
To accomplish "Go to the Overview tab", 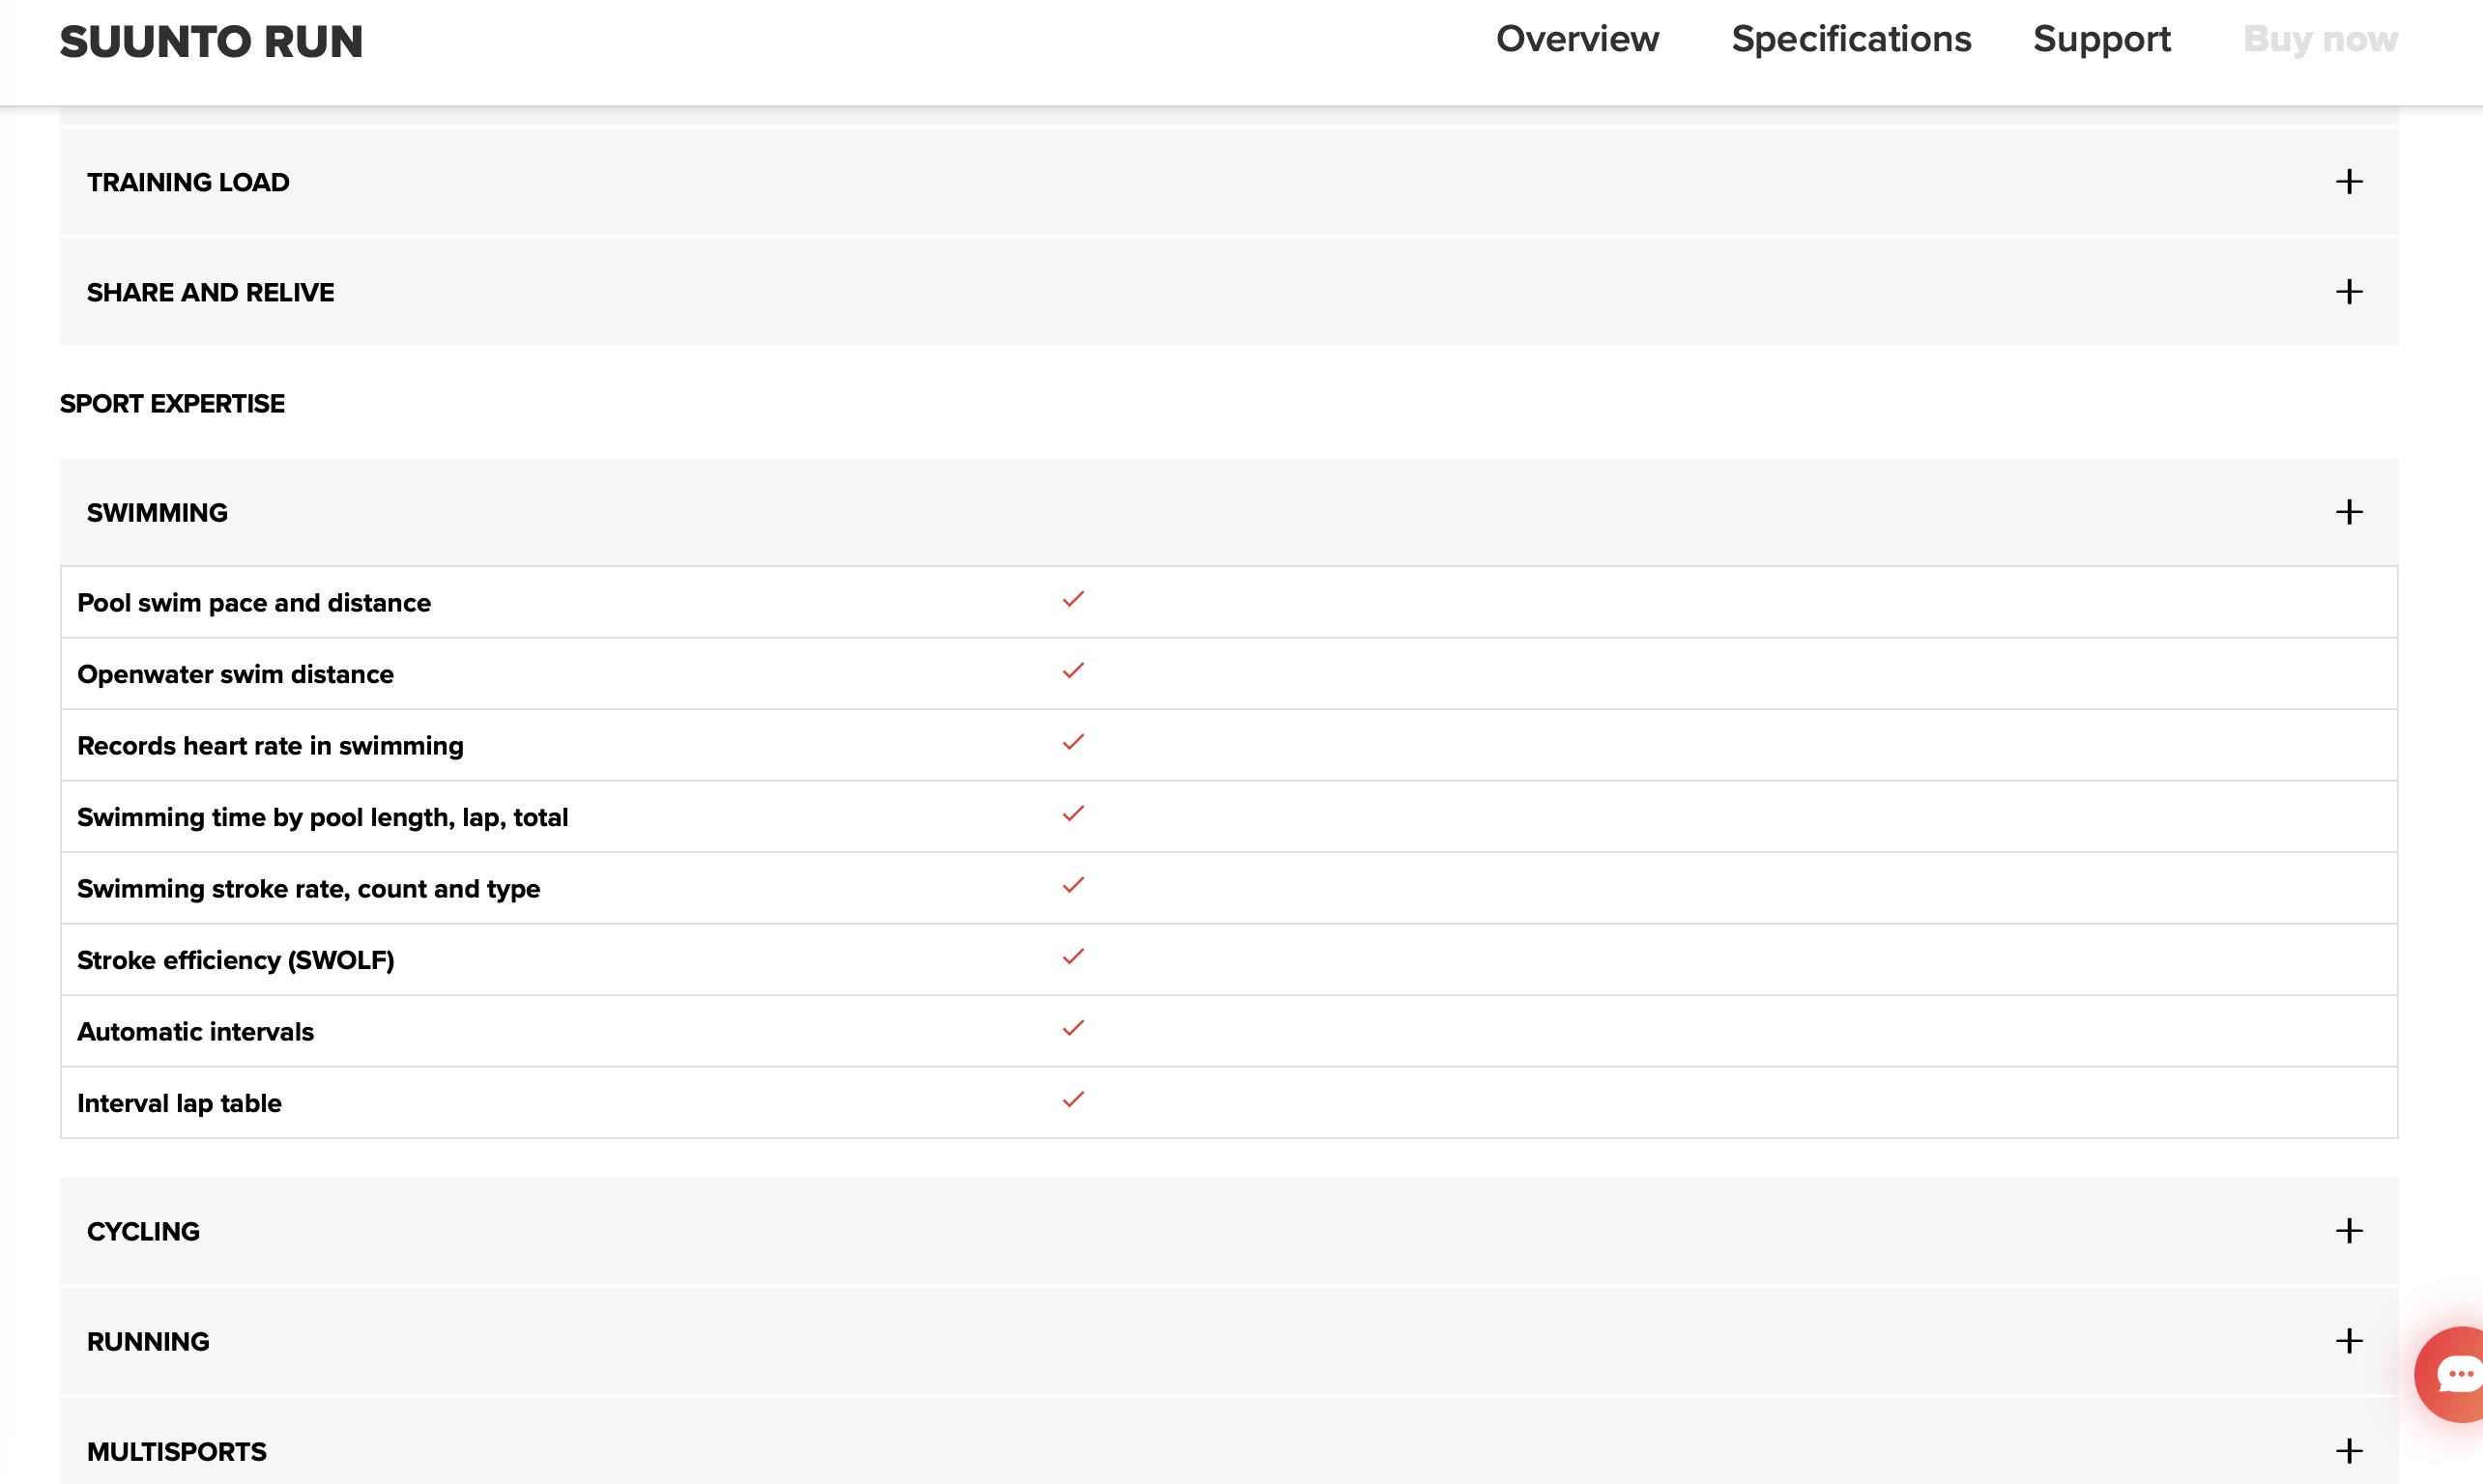I will [1576, 40].
